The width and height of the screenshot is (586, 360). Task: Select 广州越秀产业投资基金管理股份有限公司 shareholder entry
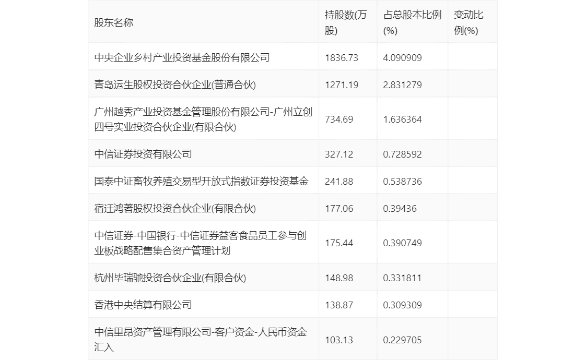coord(203,119)
